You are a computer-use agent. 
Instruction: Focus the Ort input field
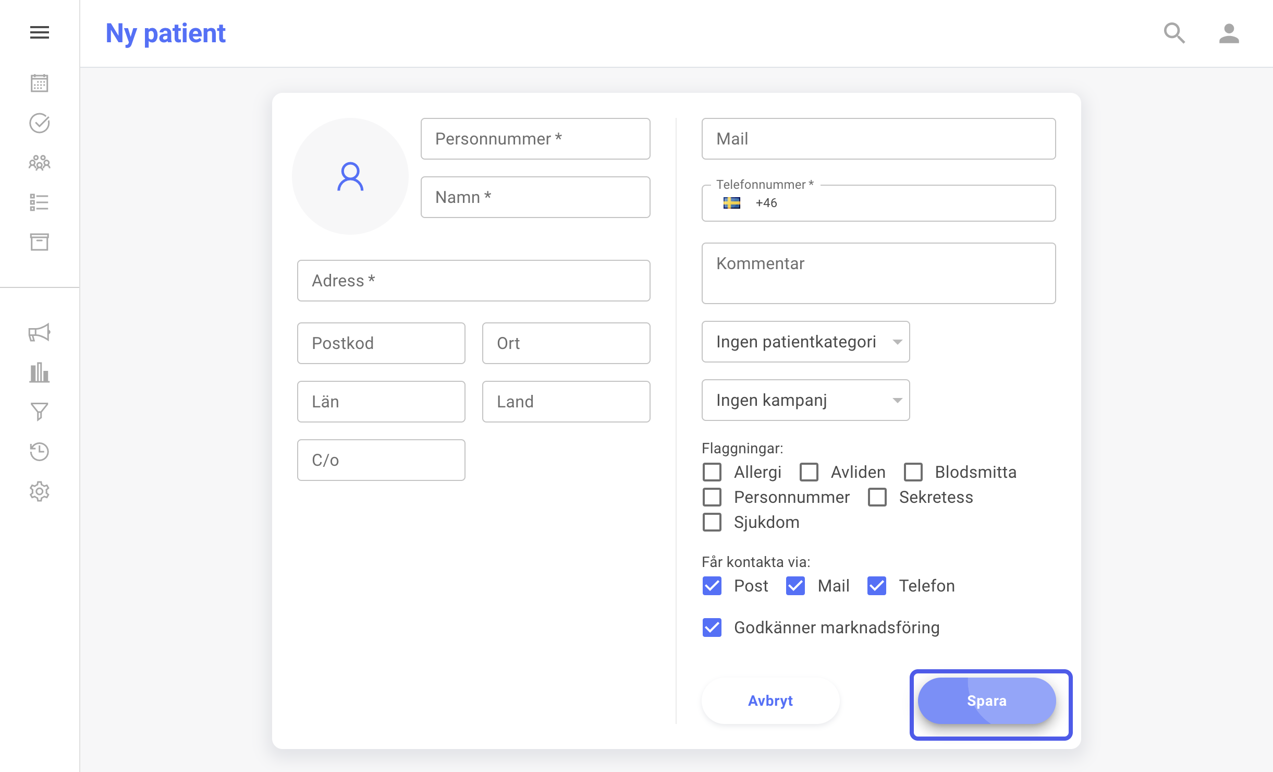point(566,343)
